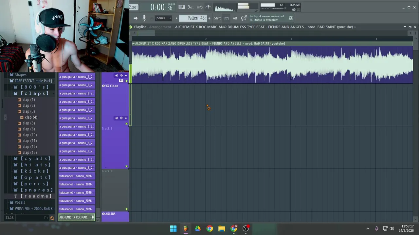This screenshot has height=235, width=419.
Task: Select ALCHEMIST X ROC MAR.. clip in picker
Action: point(77,217)
